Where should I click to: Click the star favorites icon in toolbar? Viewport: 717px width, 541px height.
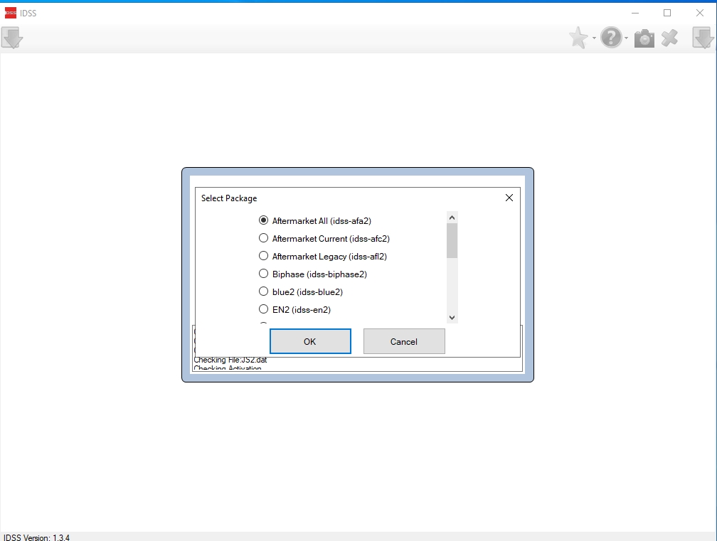click(x=578, y=38)
